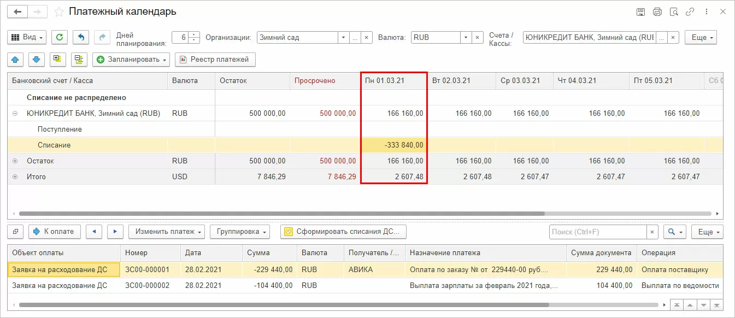This screenshot has width=735, height=318.
Task: Open the Валюта dropdown arrow
Action: click(x=466, y=37)
